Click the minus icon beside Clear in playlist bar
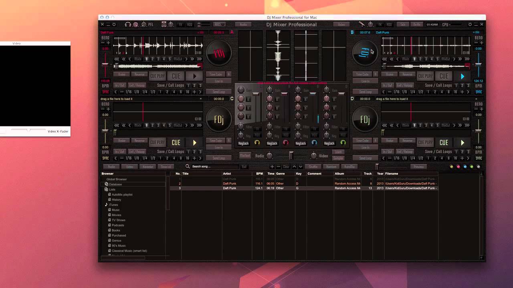Image resolution: width=513 pixels, height=288 pixels. (279, 167)
